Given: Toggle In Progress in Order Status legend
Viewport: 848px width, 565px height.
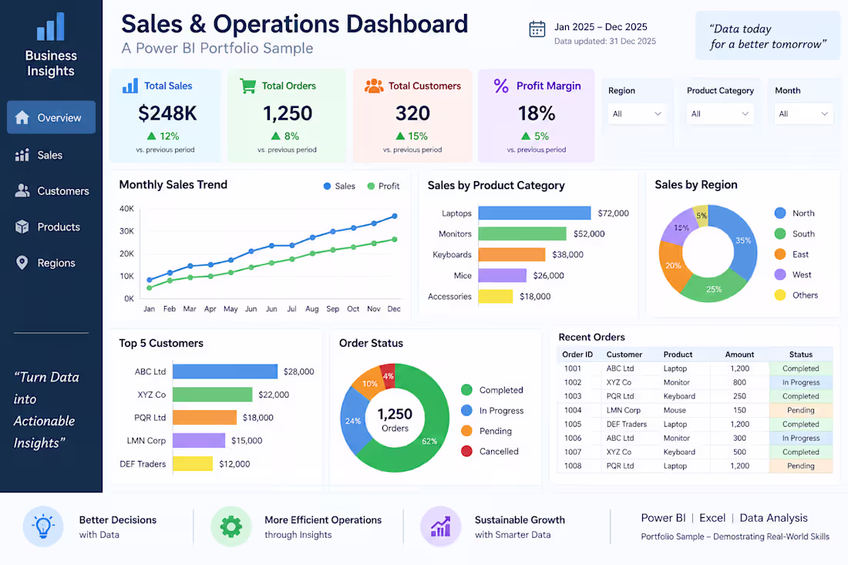Looking at the screenshot, I should click(492, 410).
